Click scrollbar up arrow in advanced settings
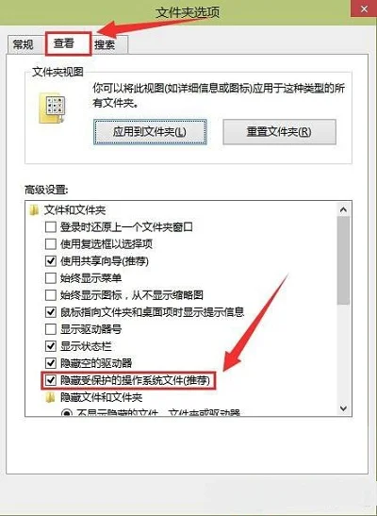 pos(343,209)
